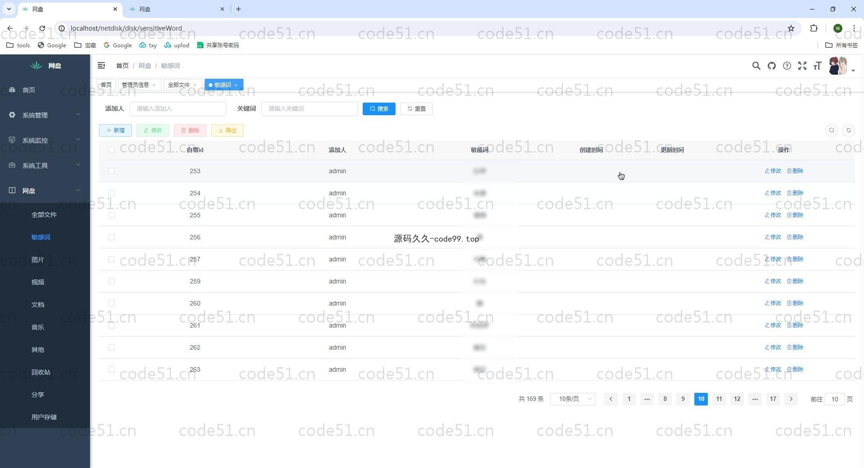Refresh table with round refresh icon

coord(849,130)
